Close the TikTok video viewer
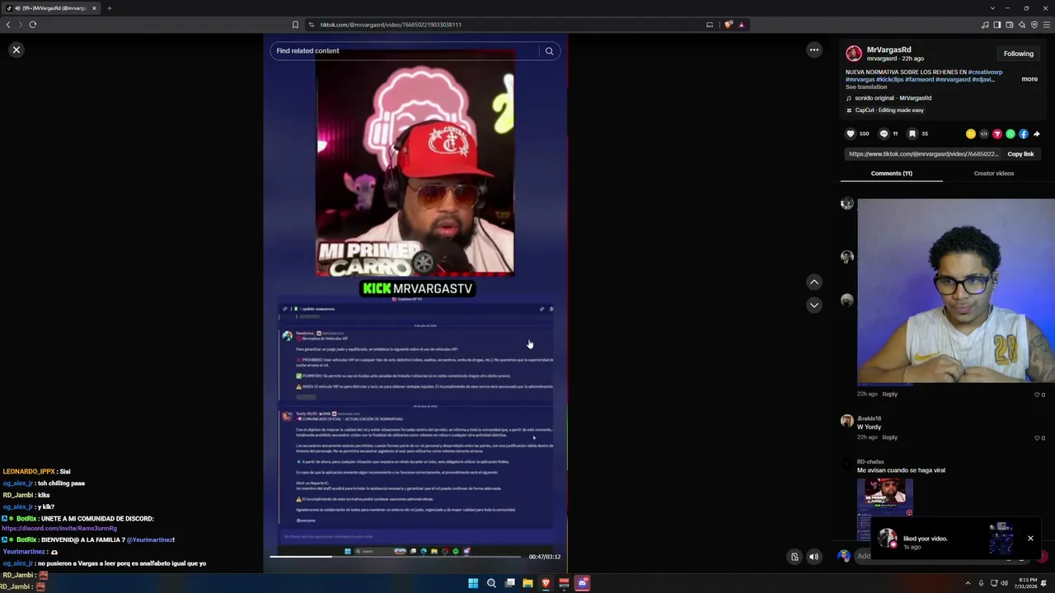1055x593 pixels. tap(16, 50)
